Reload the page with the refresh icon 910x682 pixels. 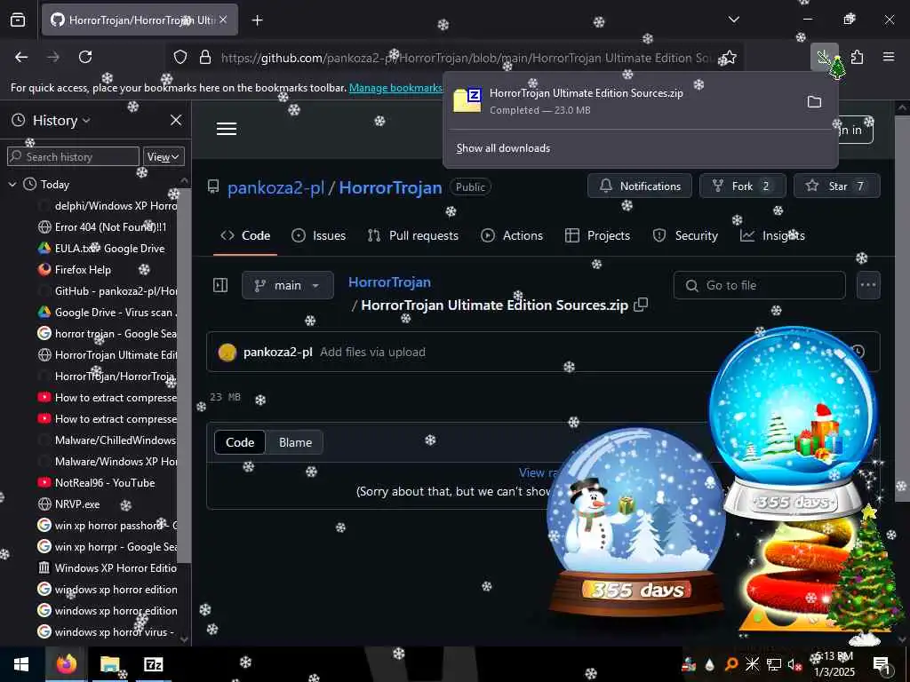85,57
